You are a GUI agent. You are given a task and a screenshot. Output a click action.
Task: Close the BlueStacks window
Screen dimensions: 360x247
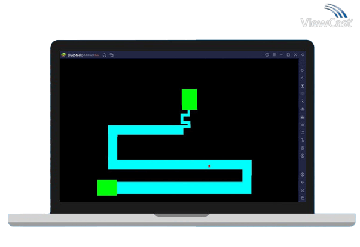point(295,55)
